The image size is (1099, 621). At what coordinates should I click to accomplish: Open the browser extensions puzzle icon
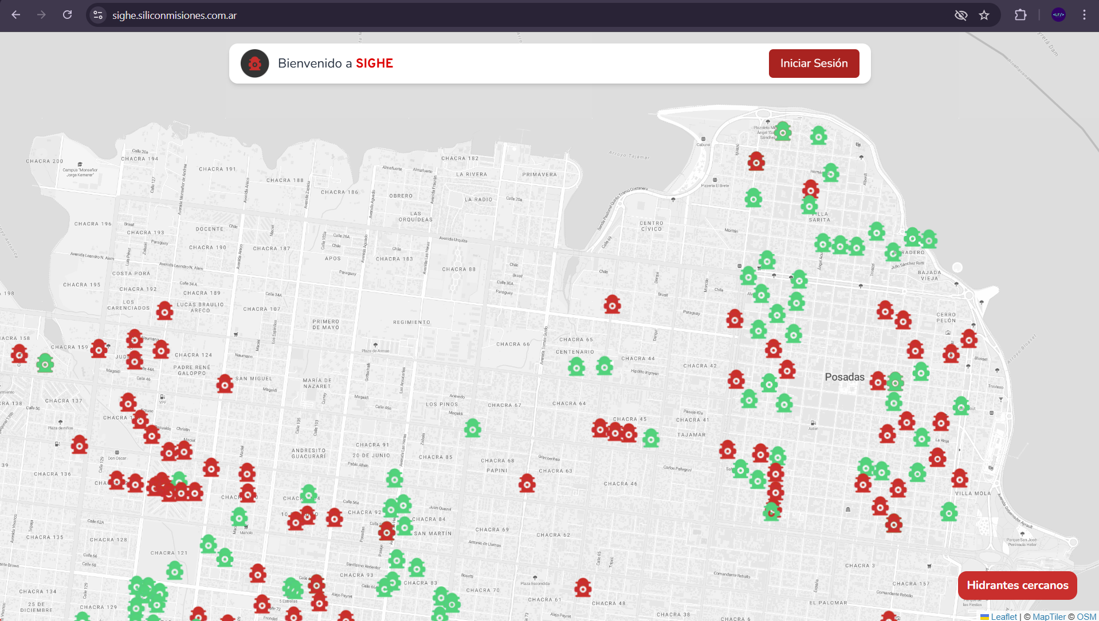tap(1020, 15)
